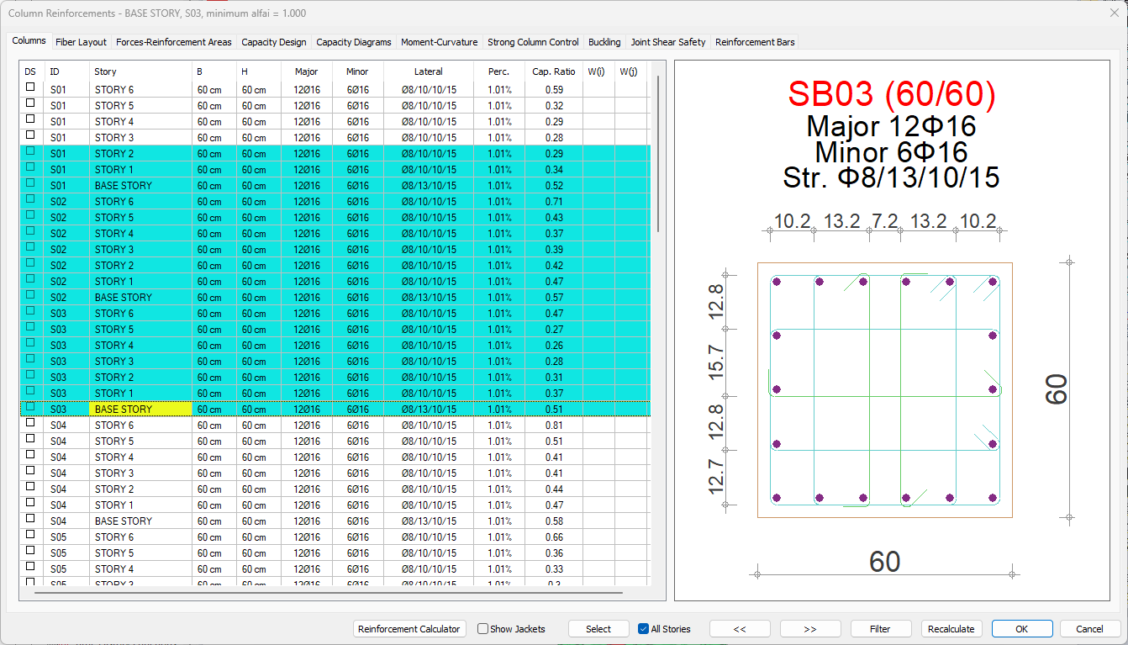Click the horizontal scrollbar below the table

point(328,594)
